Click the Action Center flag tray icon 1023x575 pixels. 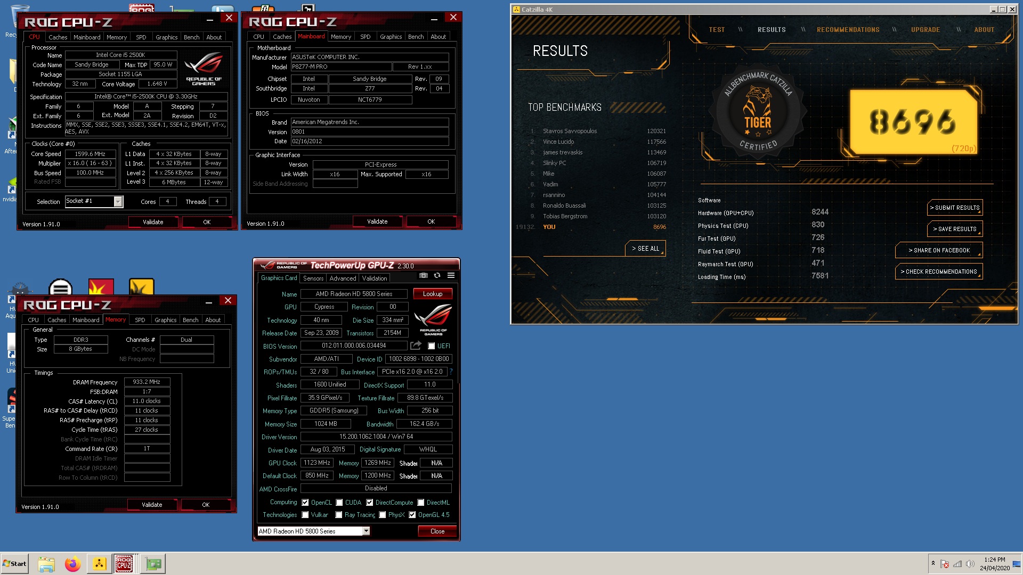point(945,564)
